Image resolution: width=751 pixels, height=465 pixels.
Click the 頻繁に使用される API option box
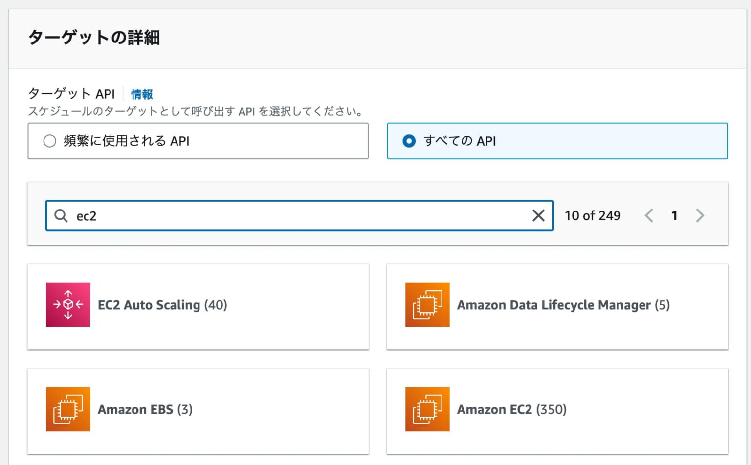point(198,141)
